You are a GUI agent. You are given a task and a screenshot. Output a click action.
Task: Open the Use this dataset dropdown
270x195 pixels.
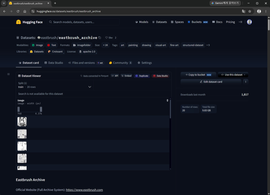(233, 75)
